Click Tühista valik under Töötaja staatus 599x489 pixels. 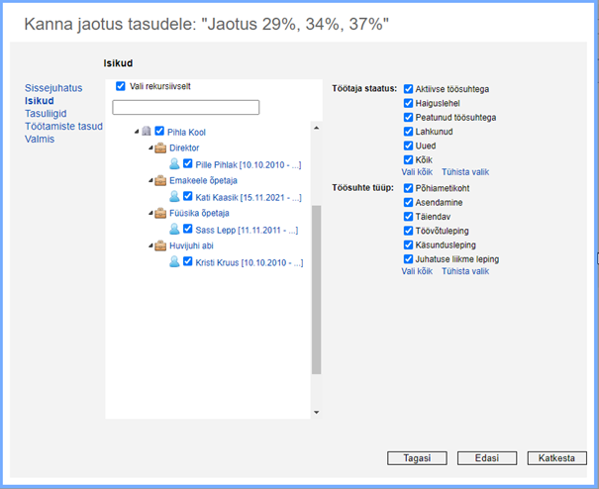coord(466,171)
